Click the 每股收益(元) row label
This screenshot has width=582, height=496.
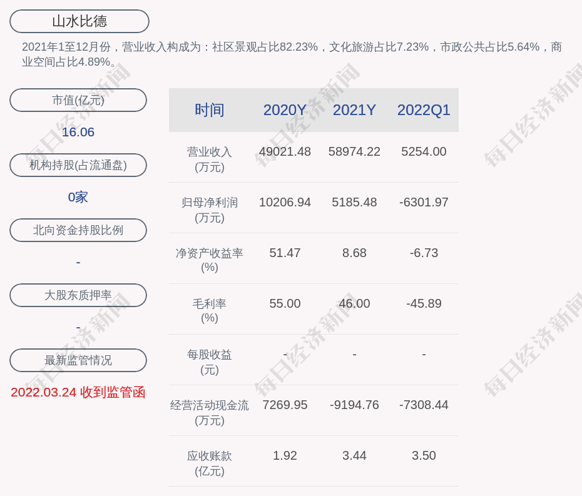click(x=210, y=362)
